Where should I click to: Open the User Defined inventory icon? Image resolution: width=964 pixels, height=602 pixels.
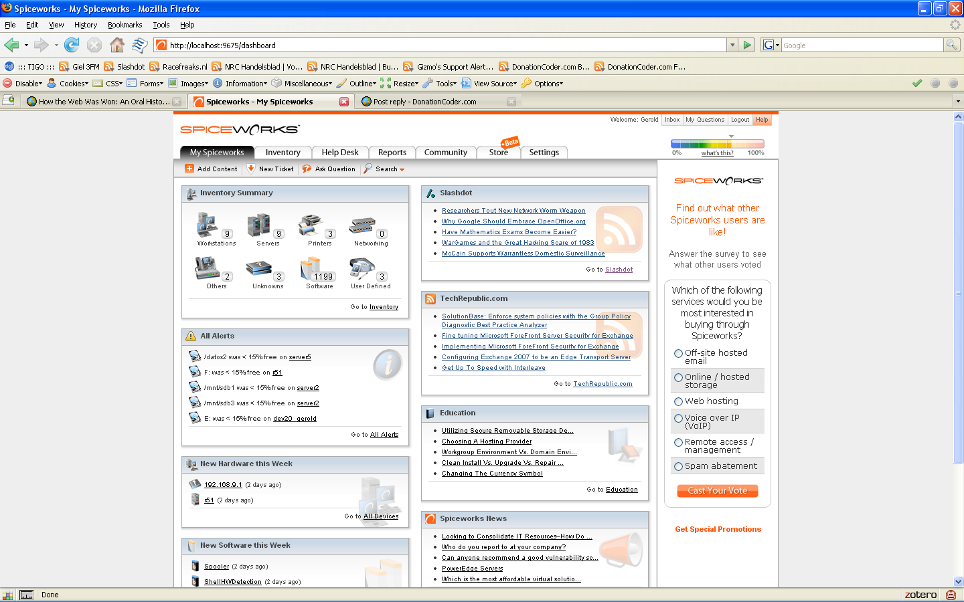pos(362,268)
